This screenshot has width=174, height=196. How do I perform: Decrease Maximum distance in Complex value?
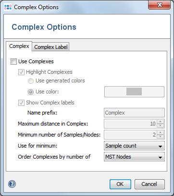(x=160, y=126)
